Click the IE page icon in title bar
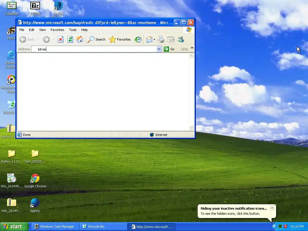Screen dimensions: 308x231 point(20,23)
